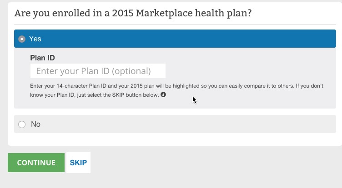Click the gray page background beside SKIP

coord(205,168)
